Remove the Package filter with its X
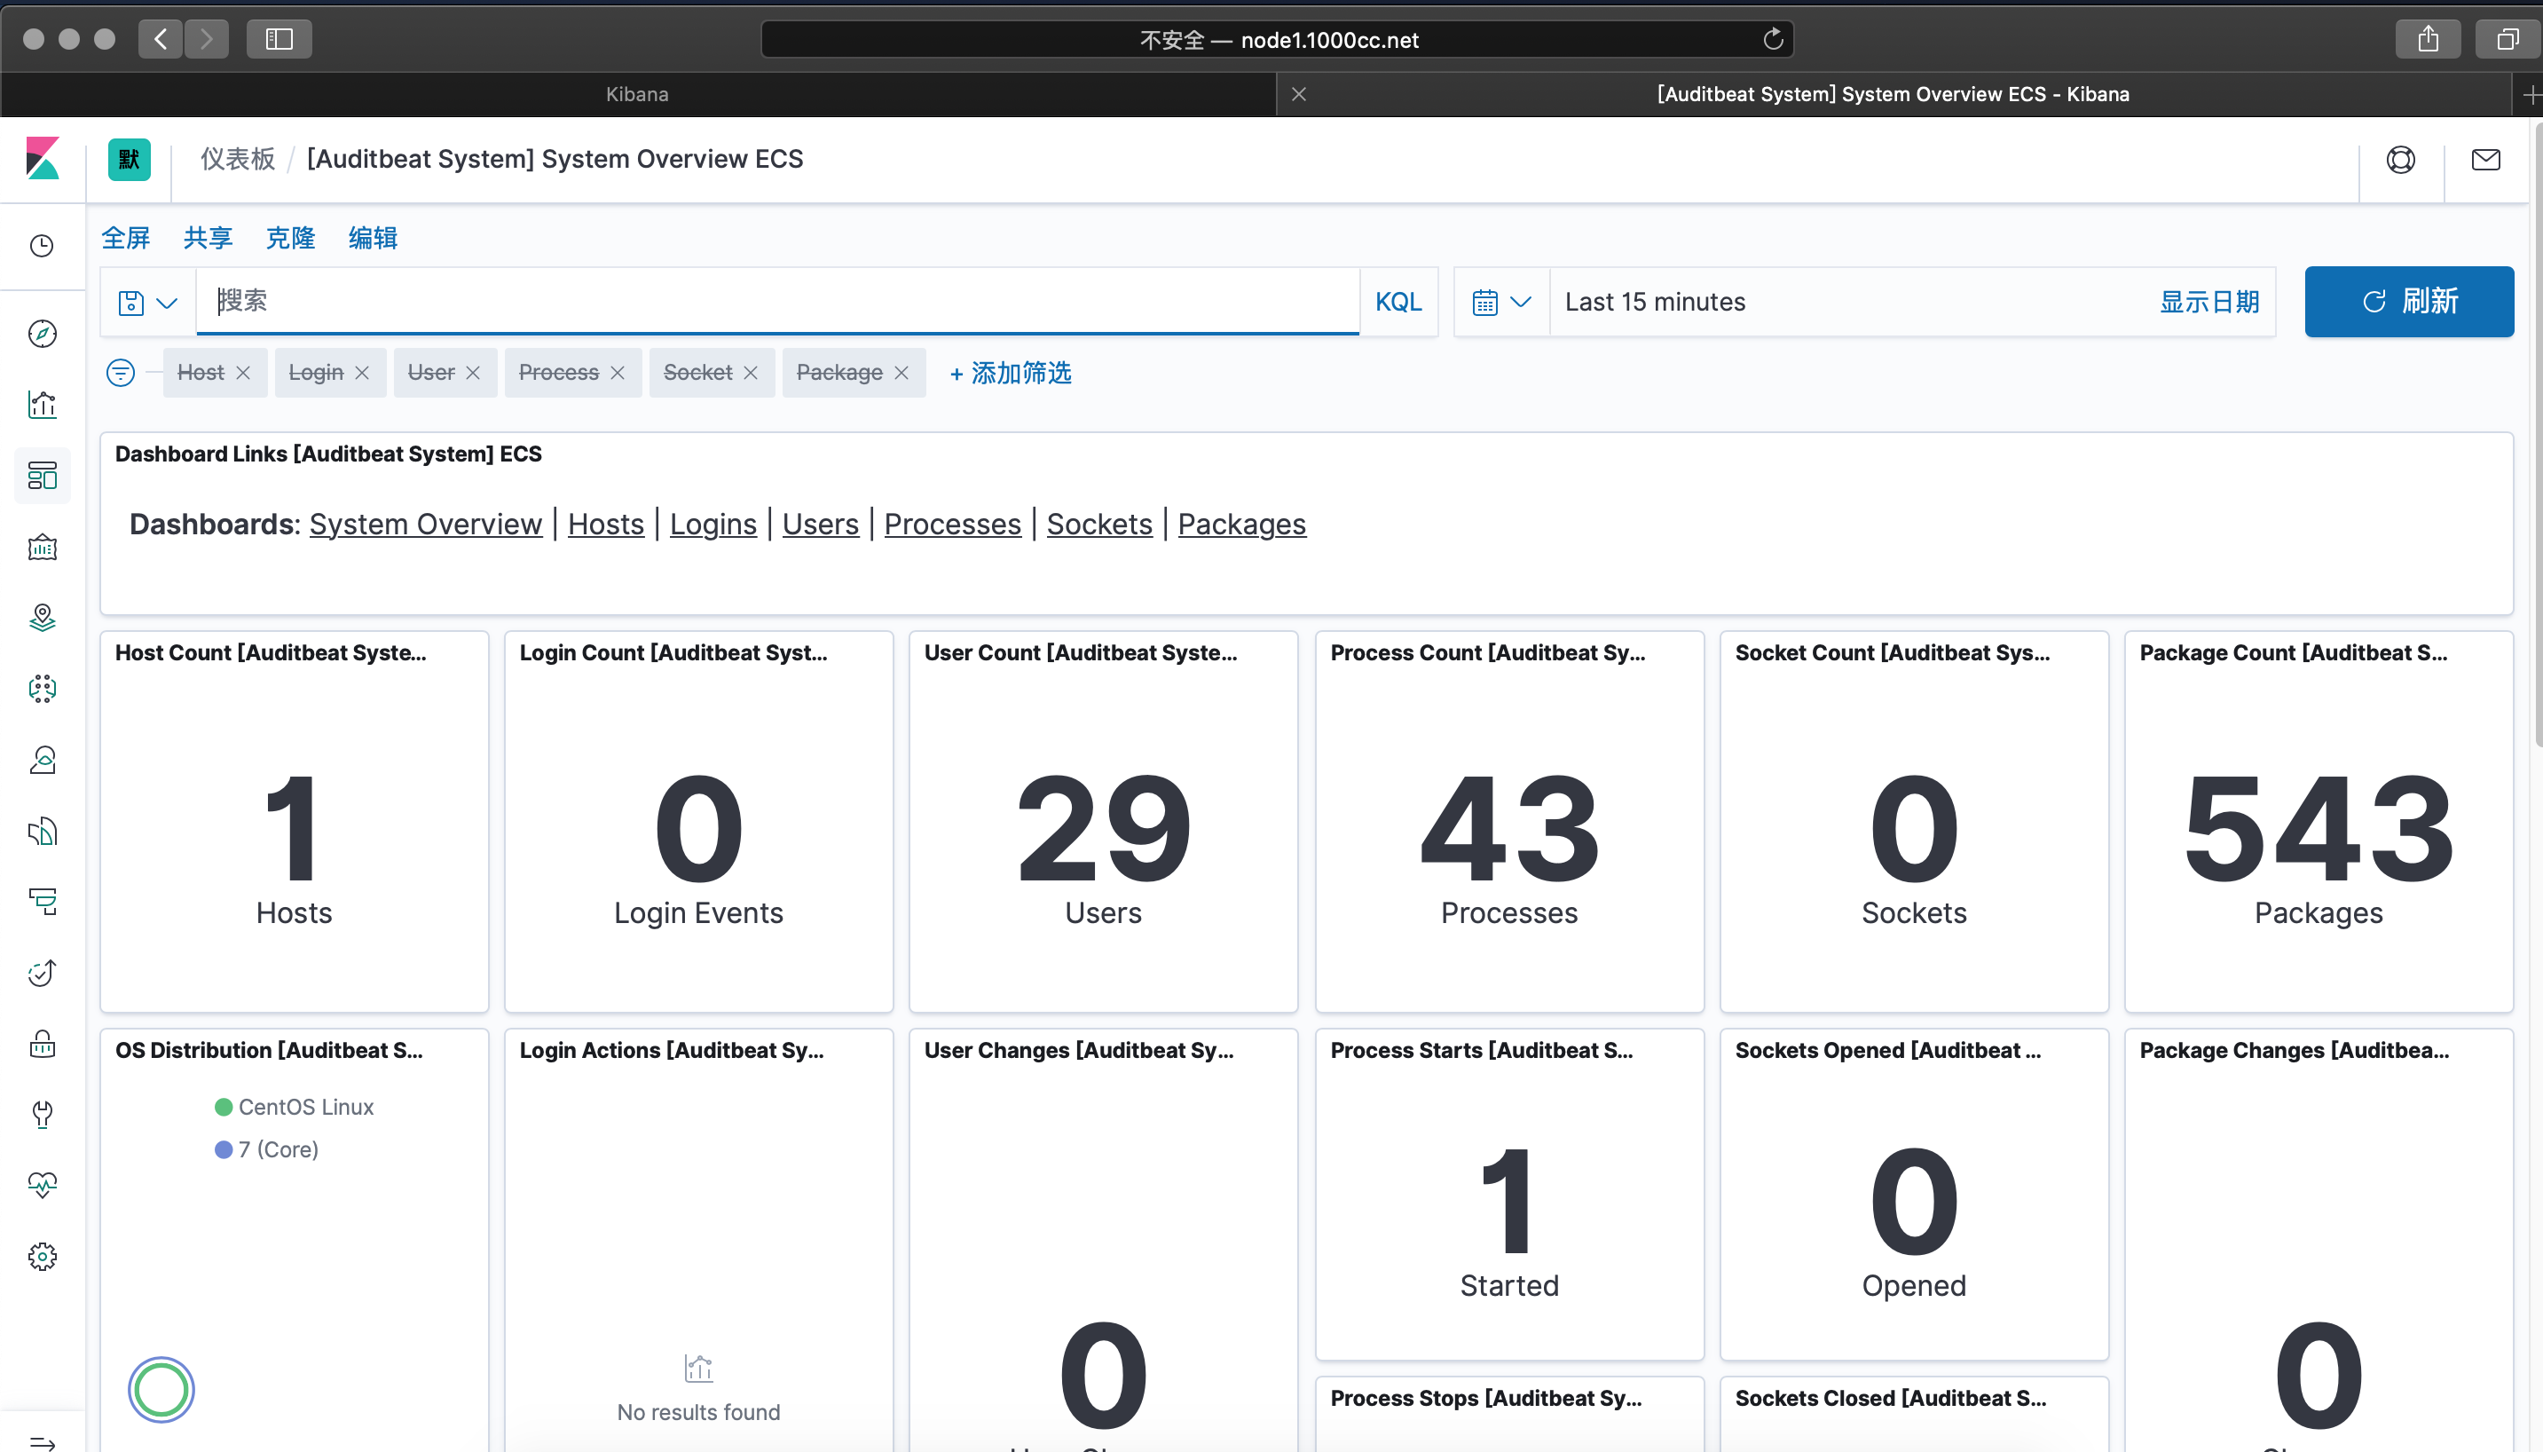The width and height of the screenshot is (2543, 1452). tap(901, 372)
